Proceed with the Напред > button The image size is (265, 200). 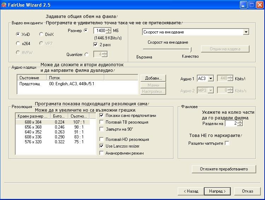217,191
